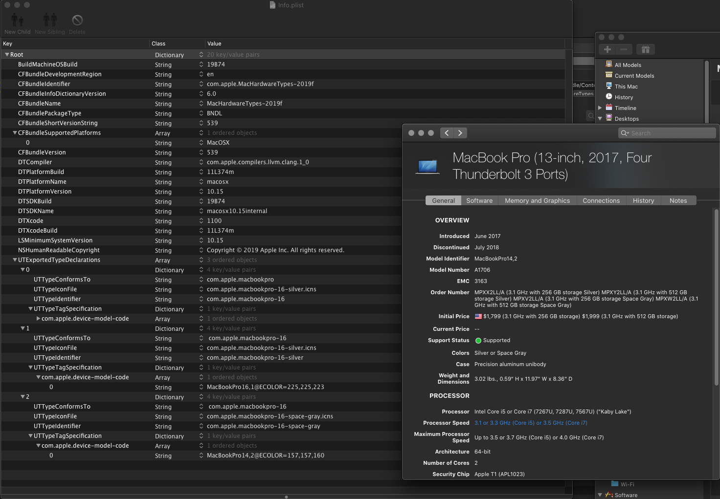Click the MacBook Pro laptop thumbnail image
This screenshot has width=720, height=499.
(427, 167)
